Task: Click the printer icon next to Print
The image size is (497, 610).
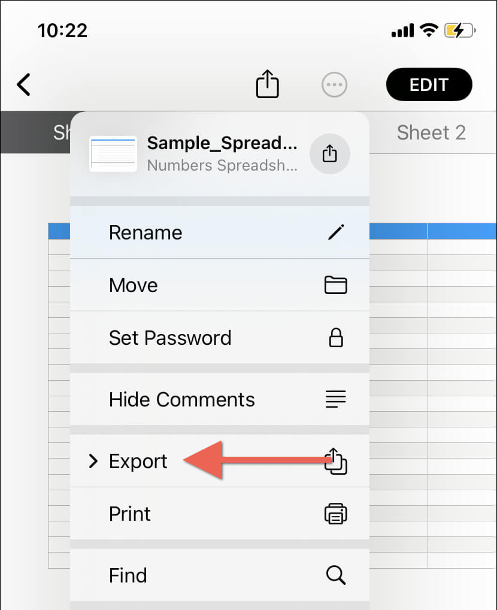Action: tap(335, 514)
